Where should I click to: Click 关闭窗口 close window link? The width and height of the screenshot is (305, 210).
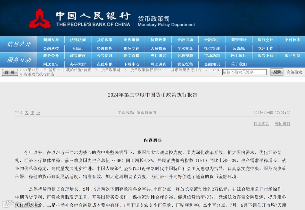point(282,124)
